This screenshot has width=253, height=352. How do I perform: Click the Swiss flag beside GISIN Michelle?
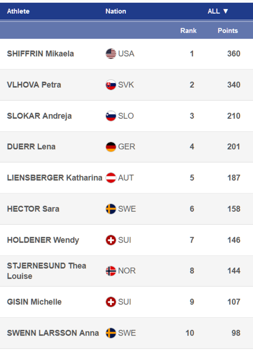point(111,302)
